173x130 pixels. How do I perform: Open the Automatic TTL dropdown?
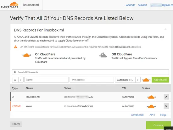pos(128,80)
